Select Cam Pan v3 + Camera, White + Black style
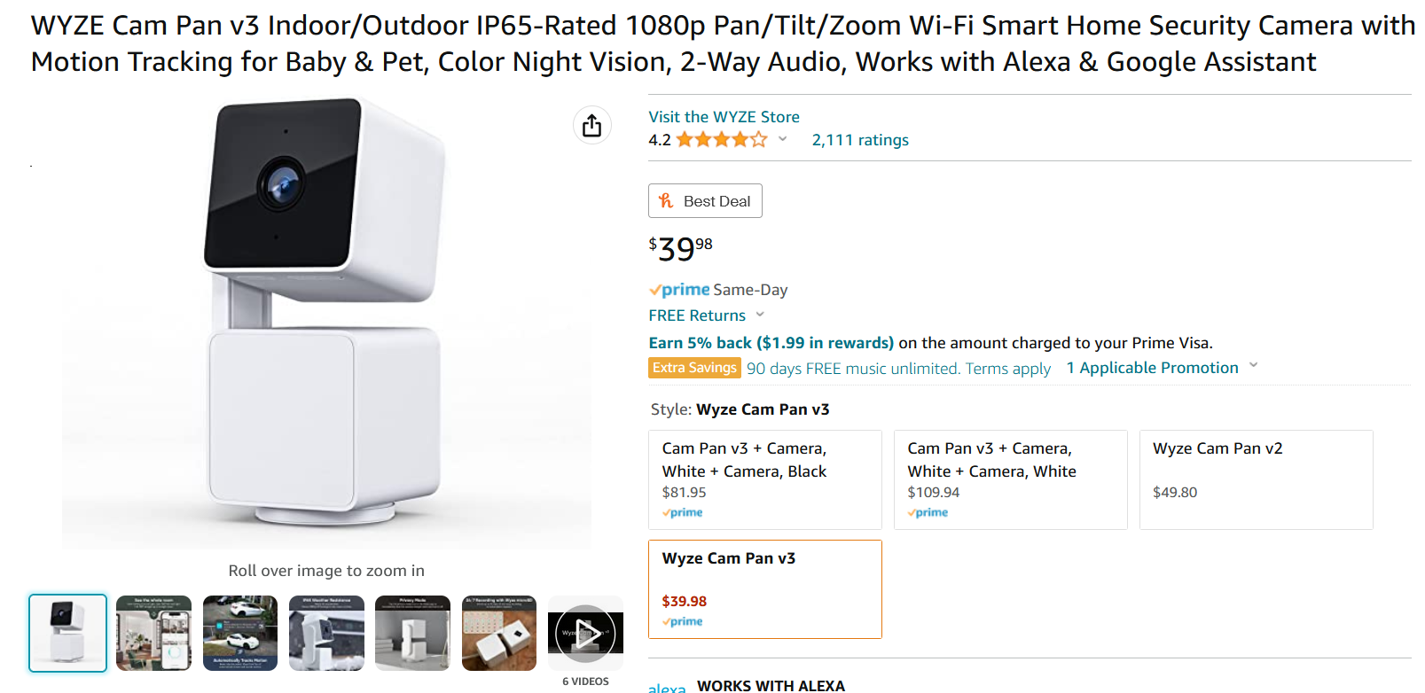The width and height of the screenshot is (1425, 693). pyautogui.click(x=765, y=479)
